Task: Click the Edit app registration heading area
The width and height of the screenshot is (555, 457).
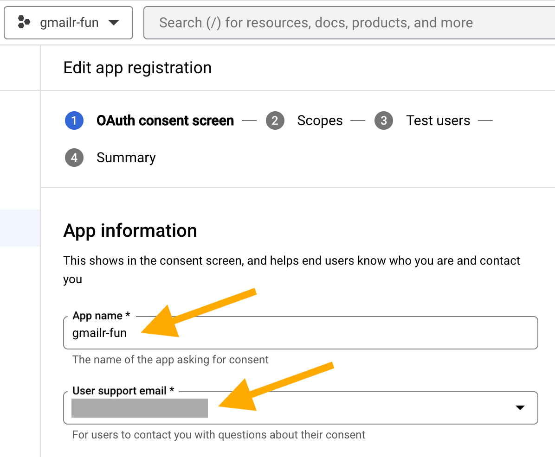Action: 137,68
